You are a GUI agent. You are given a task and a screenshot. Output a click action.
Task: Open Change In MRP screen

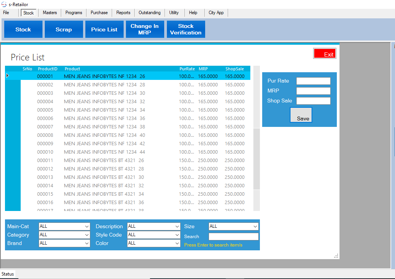[145, 29]
